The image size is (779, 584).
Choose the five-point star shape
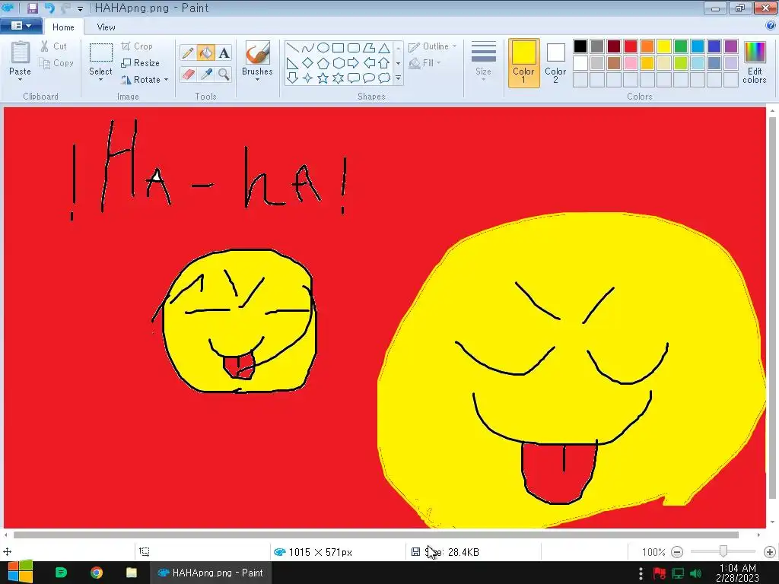[x=323, y=78]
